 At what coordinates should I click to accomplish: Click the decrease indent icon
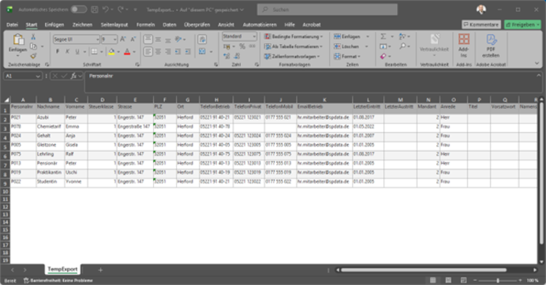(178, 51)
